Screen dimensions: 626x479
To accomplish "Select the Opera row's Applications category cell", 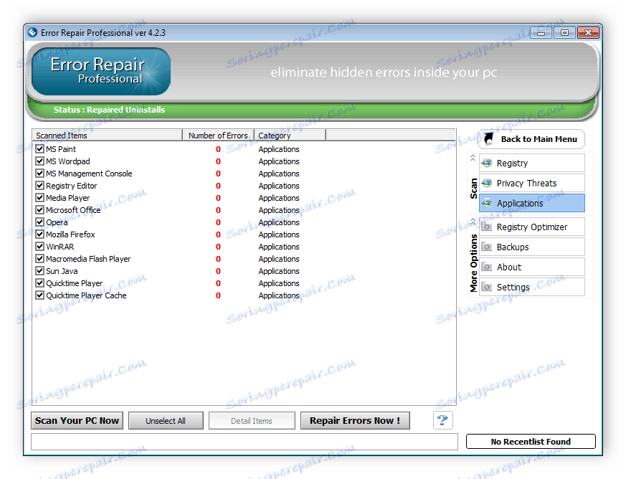I will [279, 222].
